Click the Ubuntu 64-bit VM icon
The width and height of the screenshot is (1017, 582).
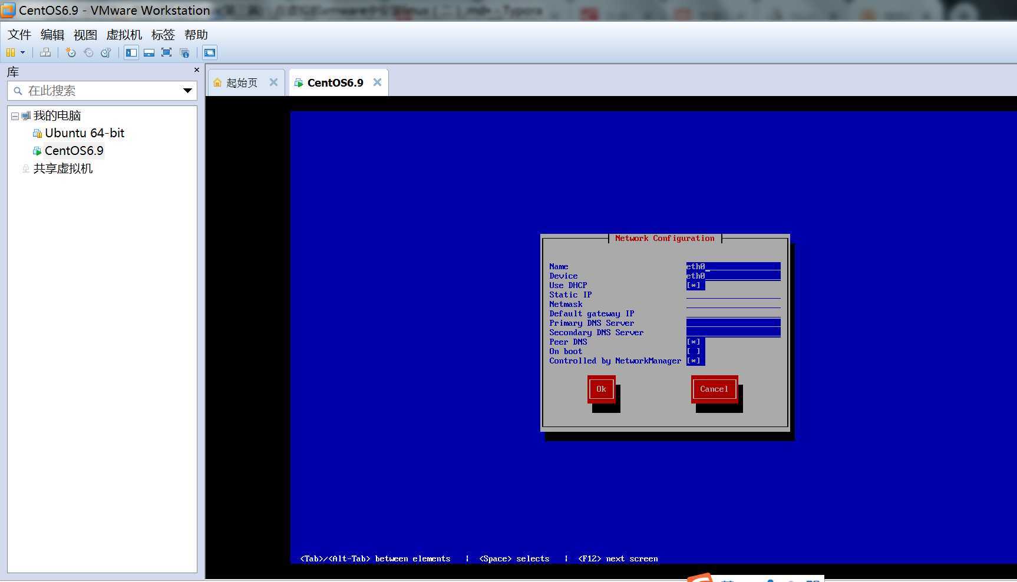pos(37,134)
